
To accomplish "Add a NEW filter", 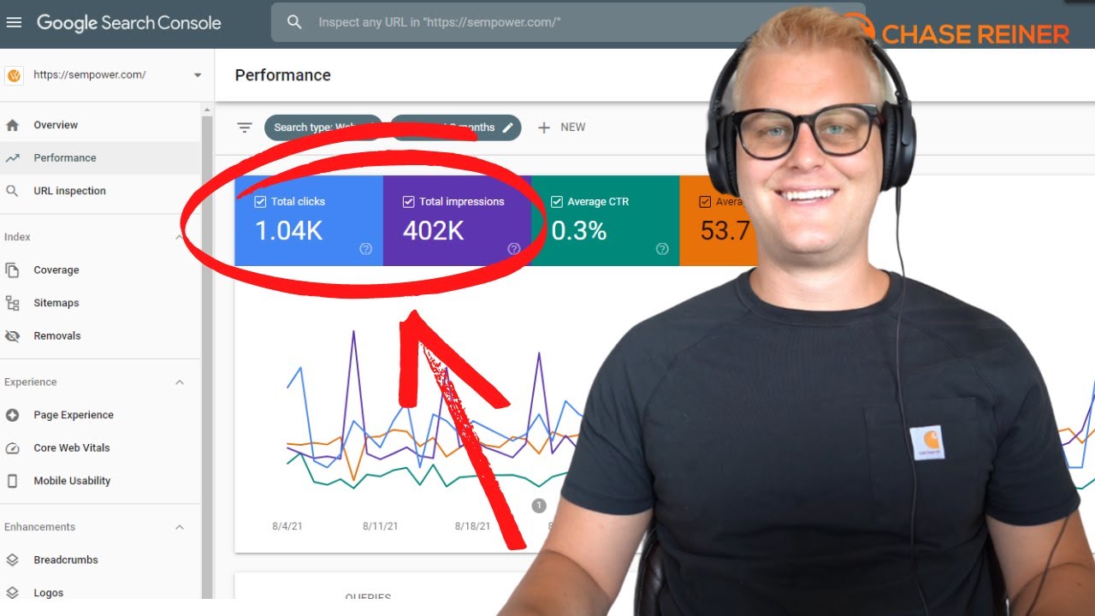I will [561, 127].
